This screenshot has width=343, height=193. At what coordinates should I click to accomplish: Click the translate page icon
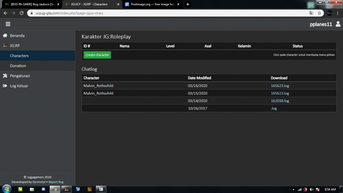(x=311, y=13)
